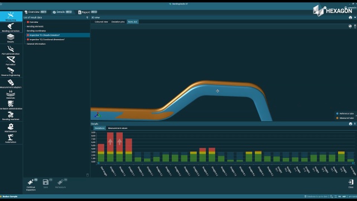Open the Automation module in the sidebar
This screenshot has height=201, width=357.
(x=11, y=138)
